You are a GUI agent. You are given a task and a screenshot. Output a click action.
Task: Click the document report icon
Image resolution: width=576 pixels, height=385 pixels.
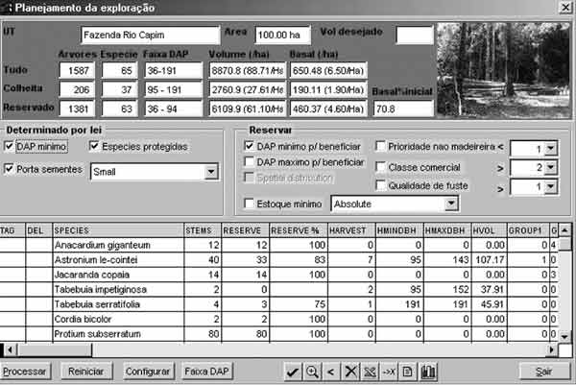click(407, 371)
